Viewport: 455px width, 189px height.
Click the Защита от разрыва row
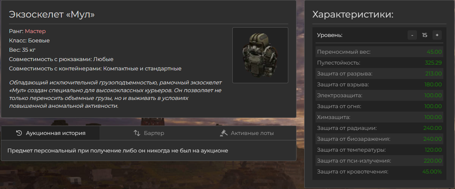click(379, 74)
